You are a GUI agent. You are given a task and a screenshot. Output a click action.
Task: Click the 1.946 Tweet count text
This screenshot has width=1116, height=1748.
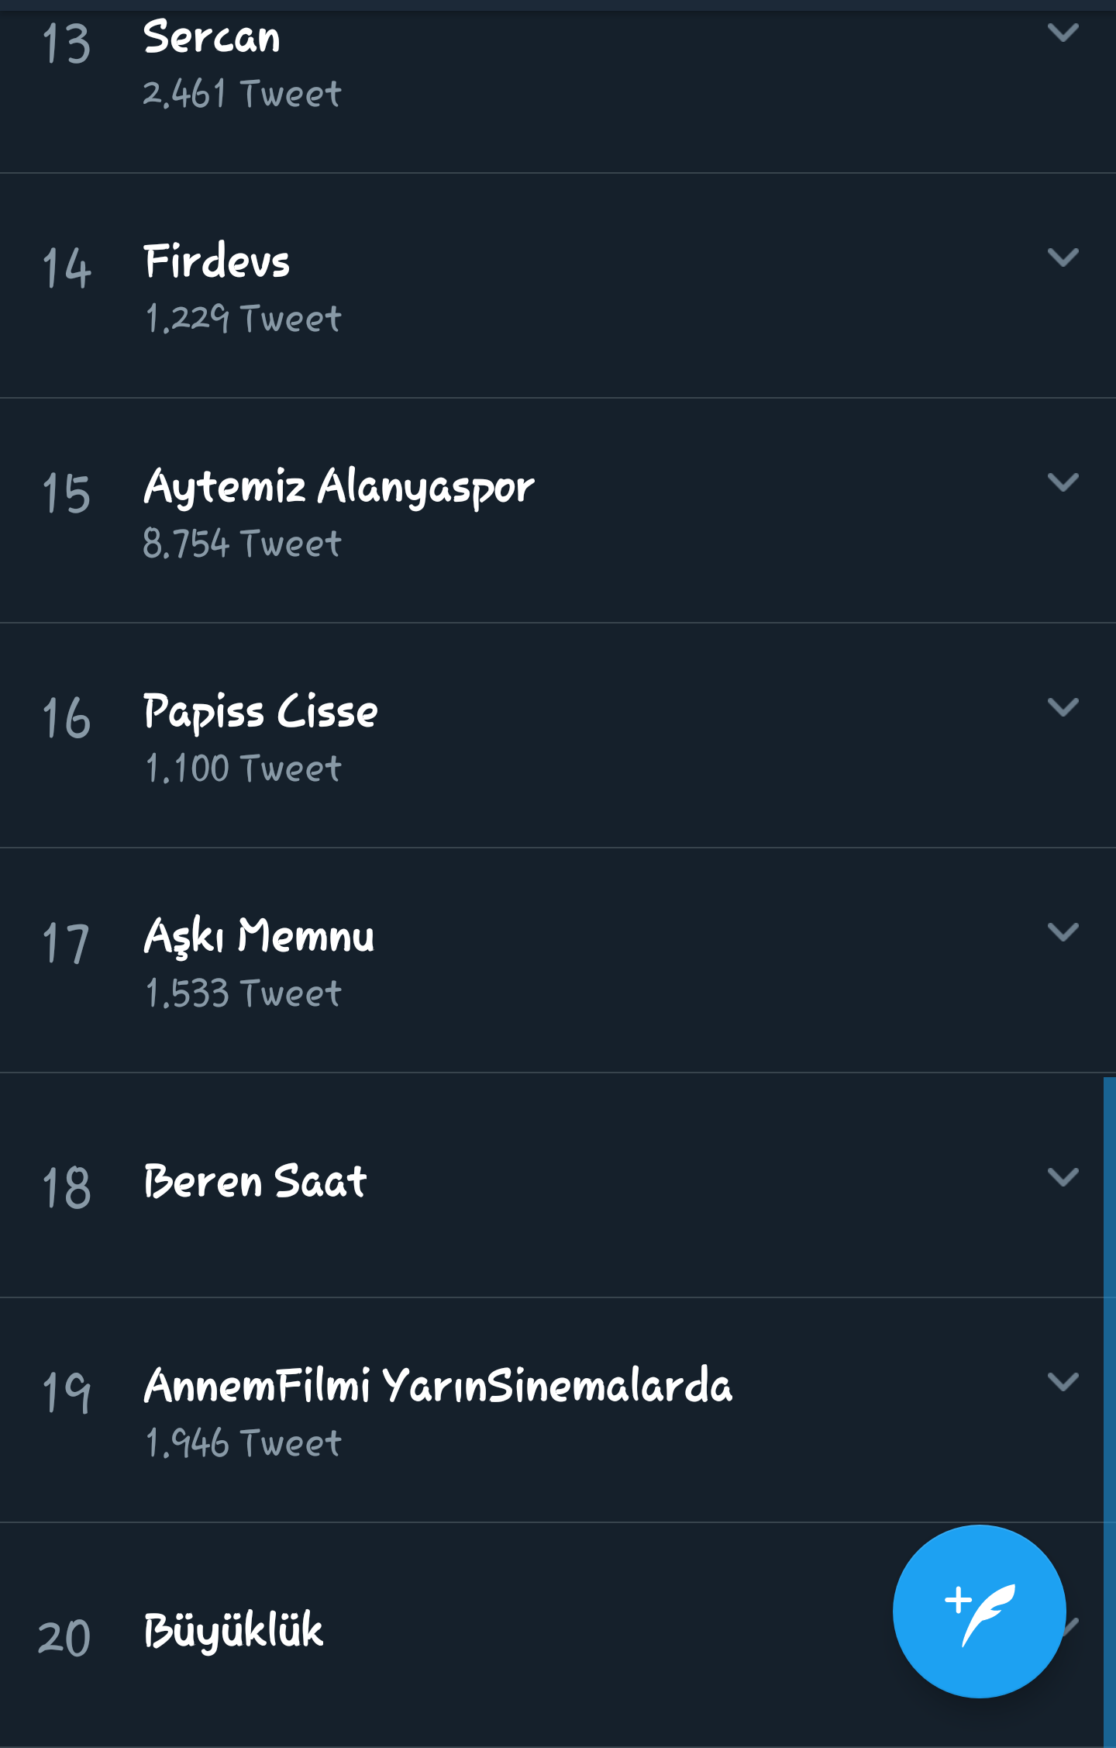[x=243, y=1443]
